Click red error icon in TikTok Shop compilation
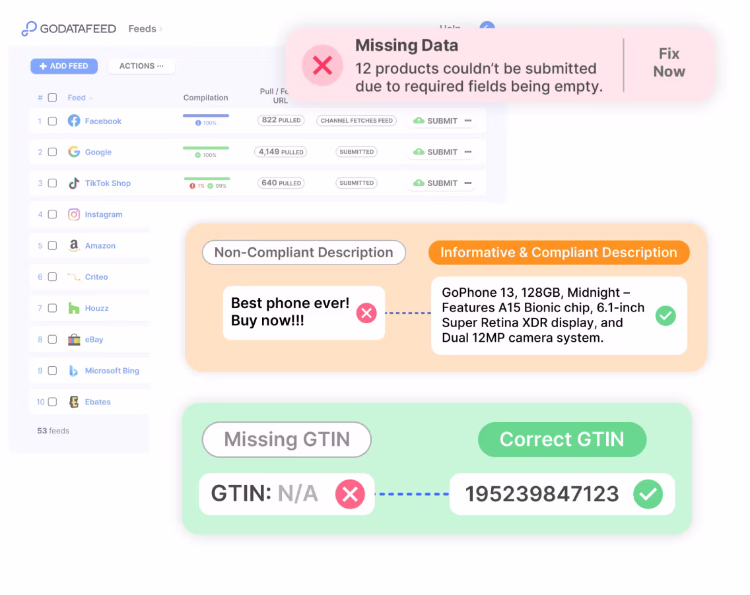Image resolution: width=750 pixels, height=595 pixels. [192, 186]
